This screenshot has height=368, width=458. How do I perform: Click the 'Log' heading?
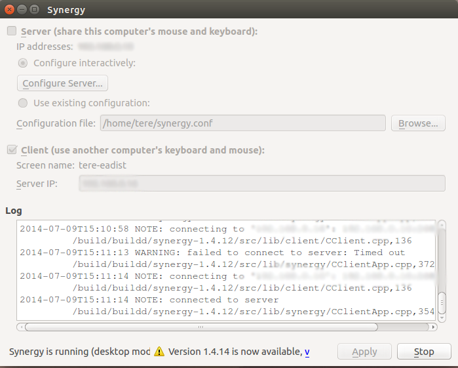[x=14, y=211]
